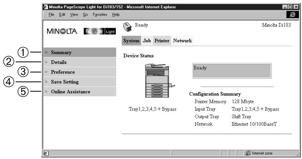Open the View menu
Viewport: 302px width, 159px height.
(x=74, y=14)
